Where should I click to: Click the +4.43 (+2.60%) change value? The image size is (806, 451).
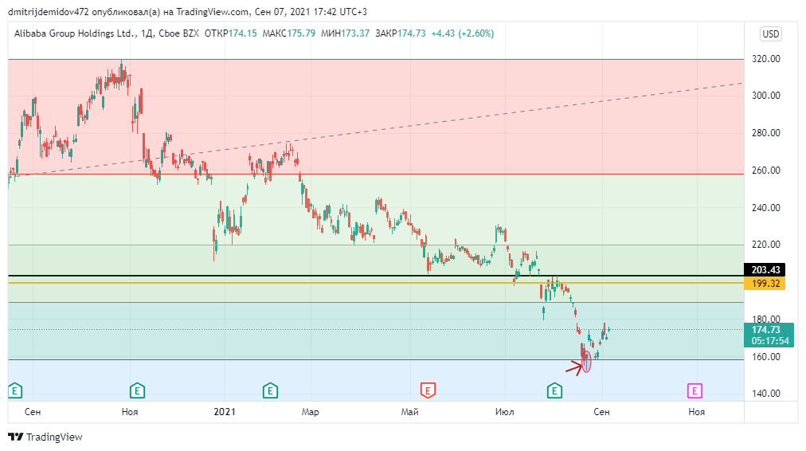click(463, 33)
